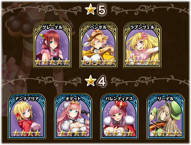Click the ラプンツェル name label
This screenshot has height=145, width=191.
(x=142, y=27)
